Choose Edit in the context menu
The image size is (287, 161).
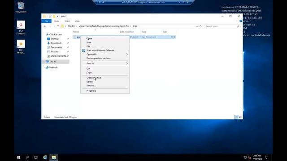[x=105, y=47]
